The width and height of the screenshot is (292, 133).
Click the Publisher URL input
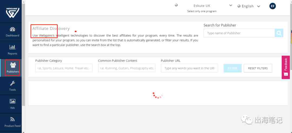189,68
